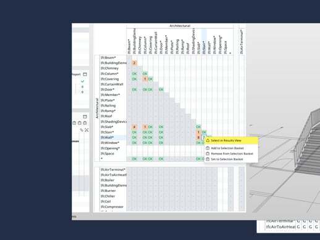Select the IfcCurtainWall row label
Screen dimensions: 320x240
point(112,84)
